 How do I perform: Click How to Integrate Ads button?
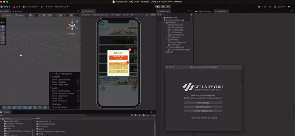pyautogui.click(x=203, y=111)
